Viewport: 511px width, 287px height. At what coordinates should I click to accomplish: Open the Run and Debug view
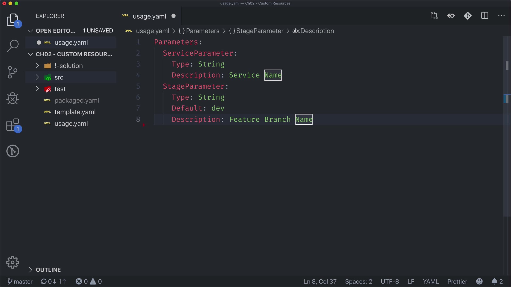point(13,99)
